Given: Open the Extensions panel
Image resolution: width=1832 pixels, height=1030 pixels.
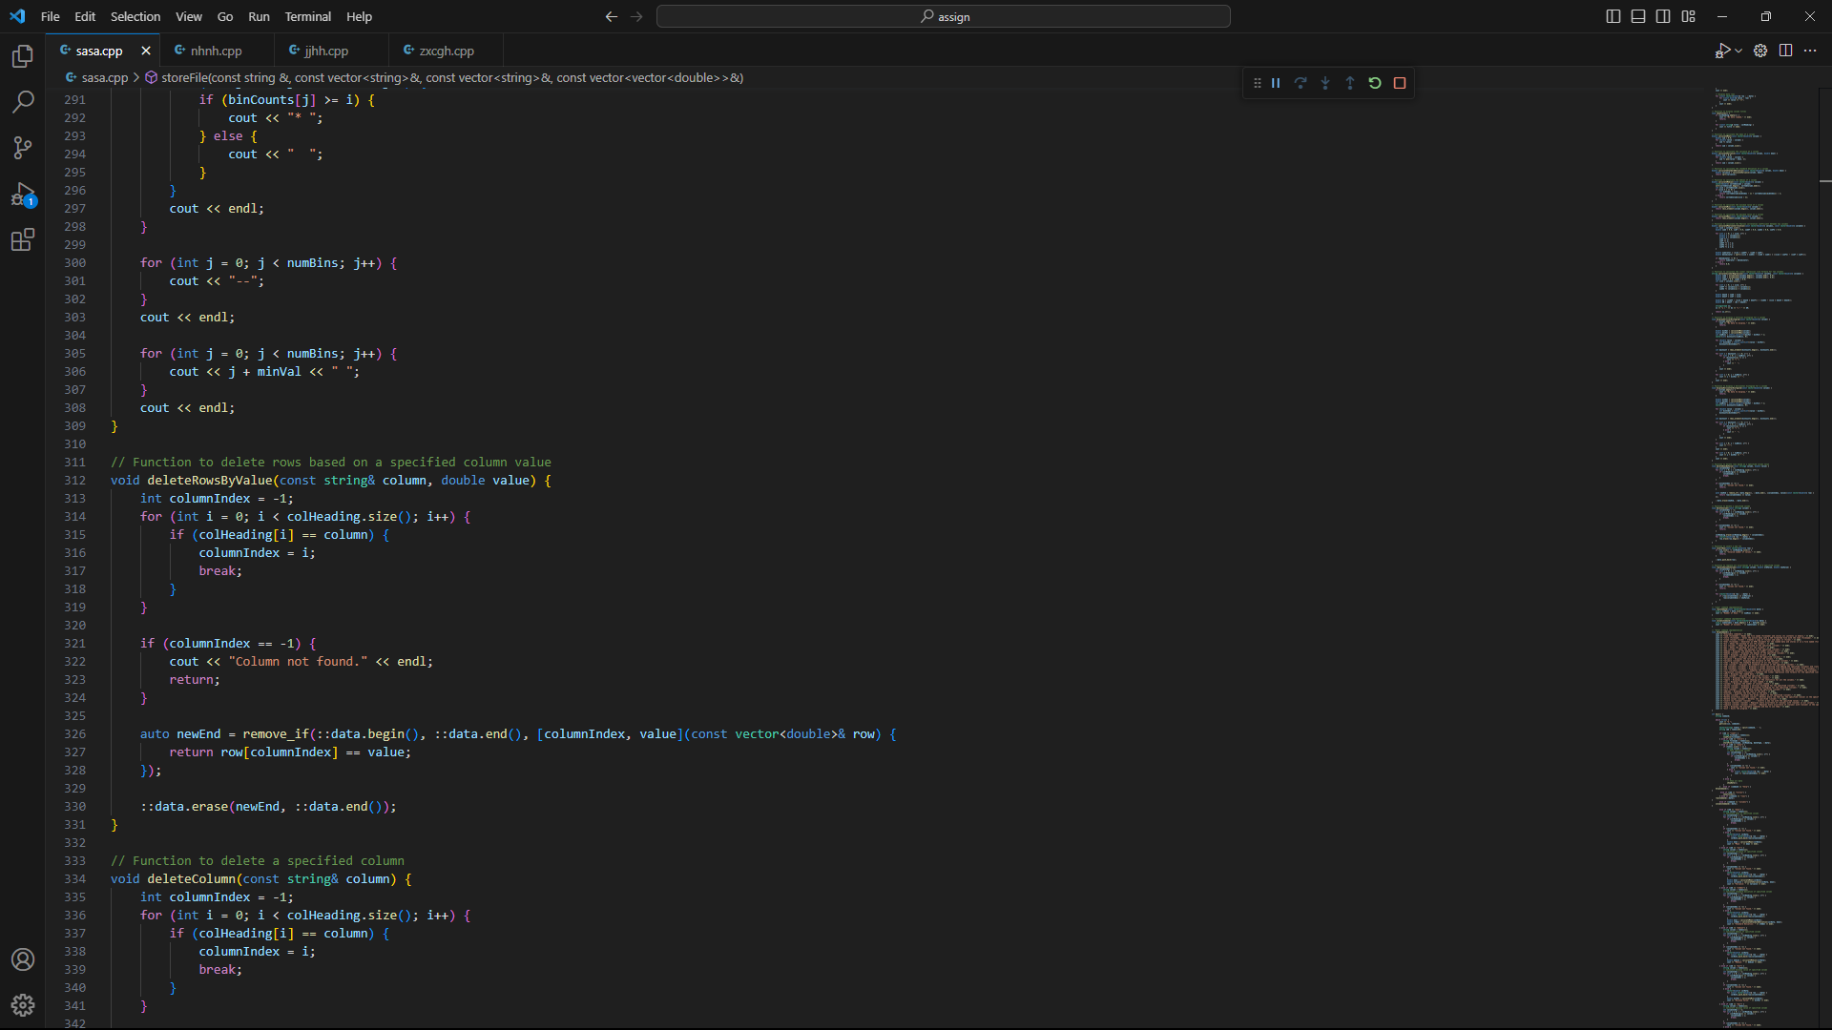Looking at the screenshot, I should (23, 240).
